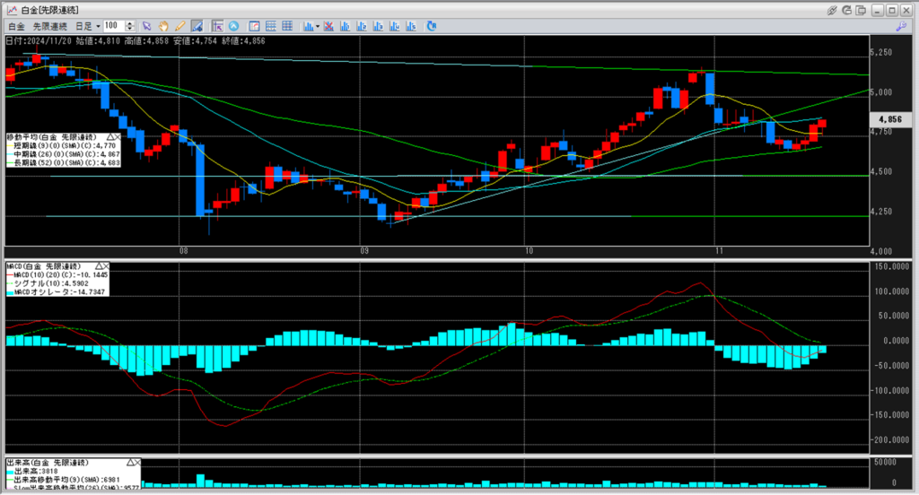Close the 移動平均 legend box
Screen dimensions: 919x495
click(117, 136)
